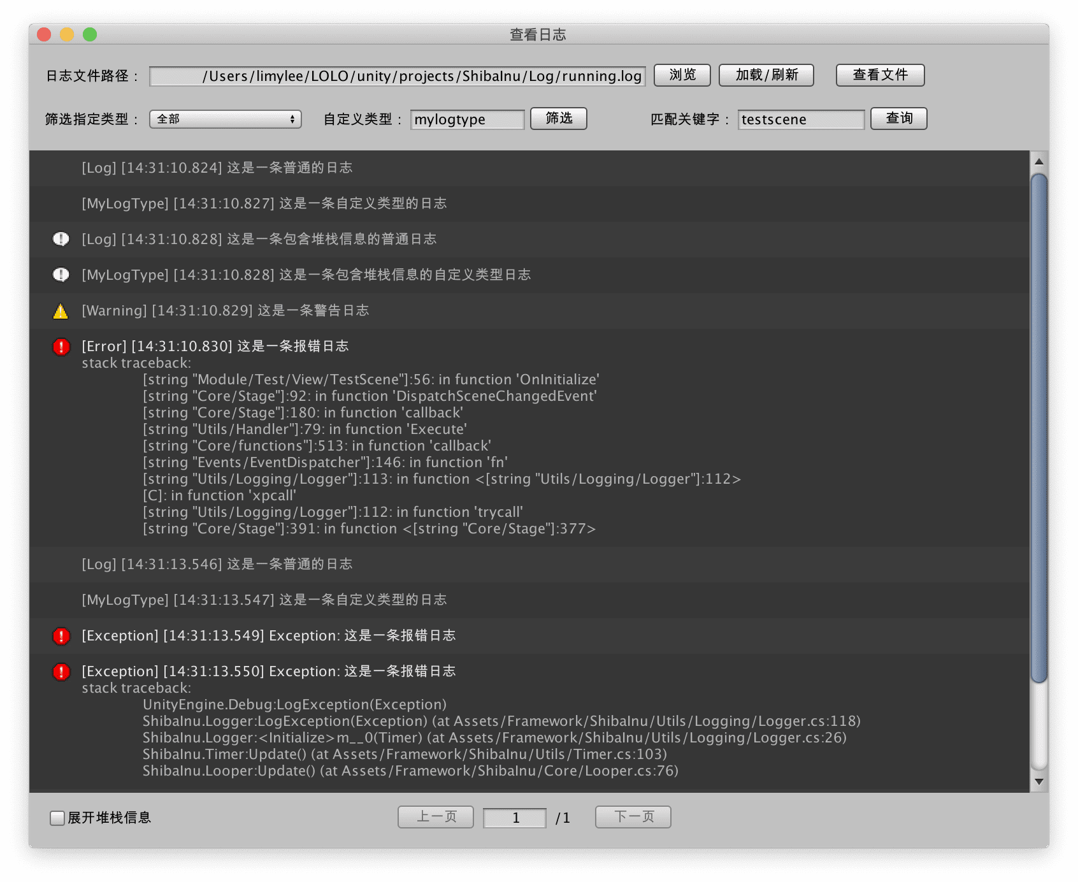Click the page number field showing 1
The width and height of the screenshot is (1078, 882).
pyautogui.click(x=515, y=818)
